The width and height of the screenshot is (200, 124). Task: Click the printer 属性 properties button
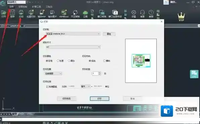[x=109, y=34]
